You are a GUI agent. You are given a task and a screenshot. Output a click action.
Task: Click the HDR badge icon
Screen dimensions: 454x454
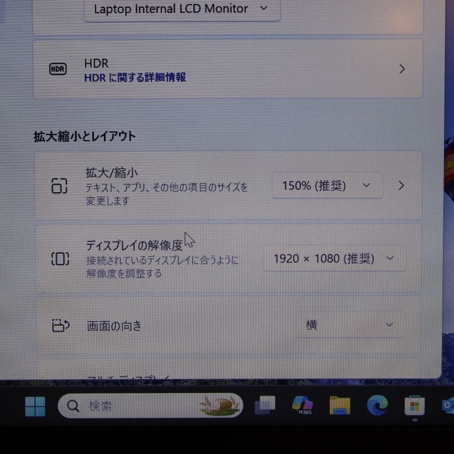tap(58, 69)
